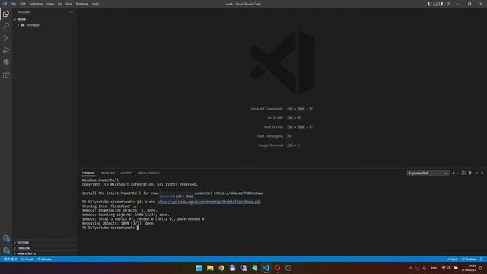
Task: Open the File menu
Action: tap(14, 4)
